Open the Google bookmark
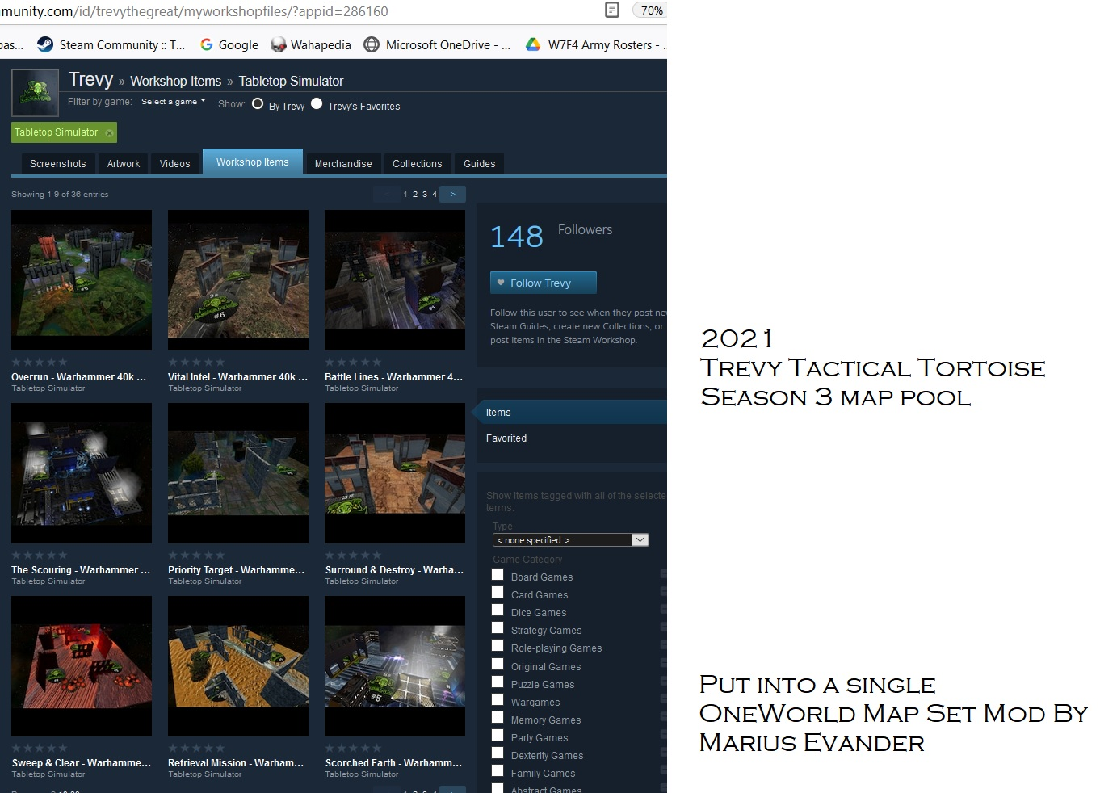 pyautogui.click(x=229, y=45)
